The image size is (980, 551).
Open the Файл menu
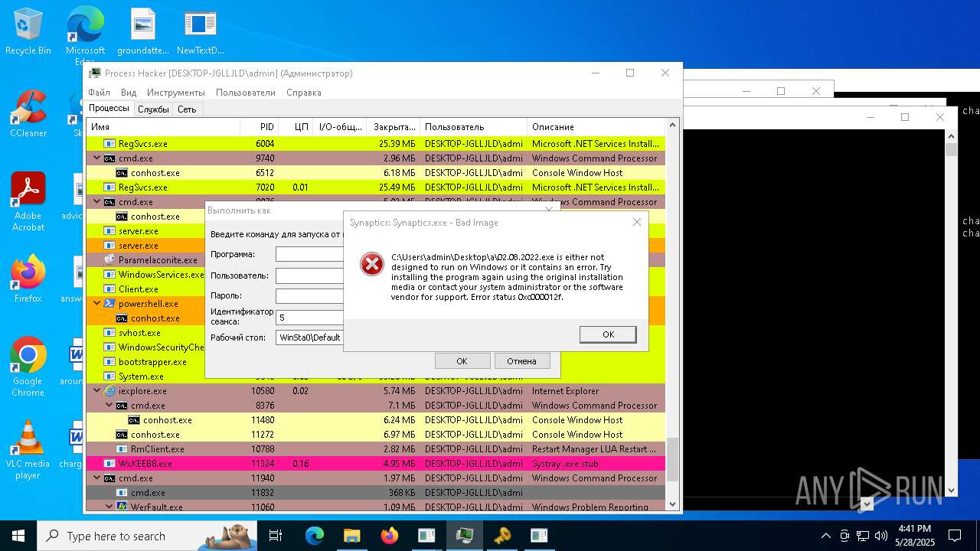100,93
